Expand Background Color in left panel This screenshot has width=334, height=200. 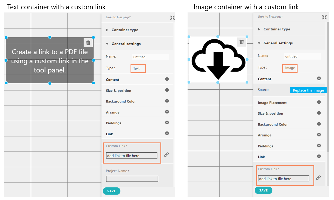[167, 101]
